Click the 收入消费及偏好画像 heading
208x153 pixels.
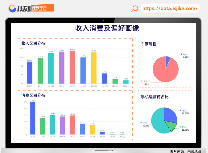pyautogui.click(x=107, y=28)
